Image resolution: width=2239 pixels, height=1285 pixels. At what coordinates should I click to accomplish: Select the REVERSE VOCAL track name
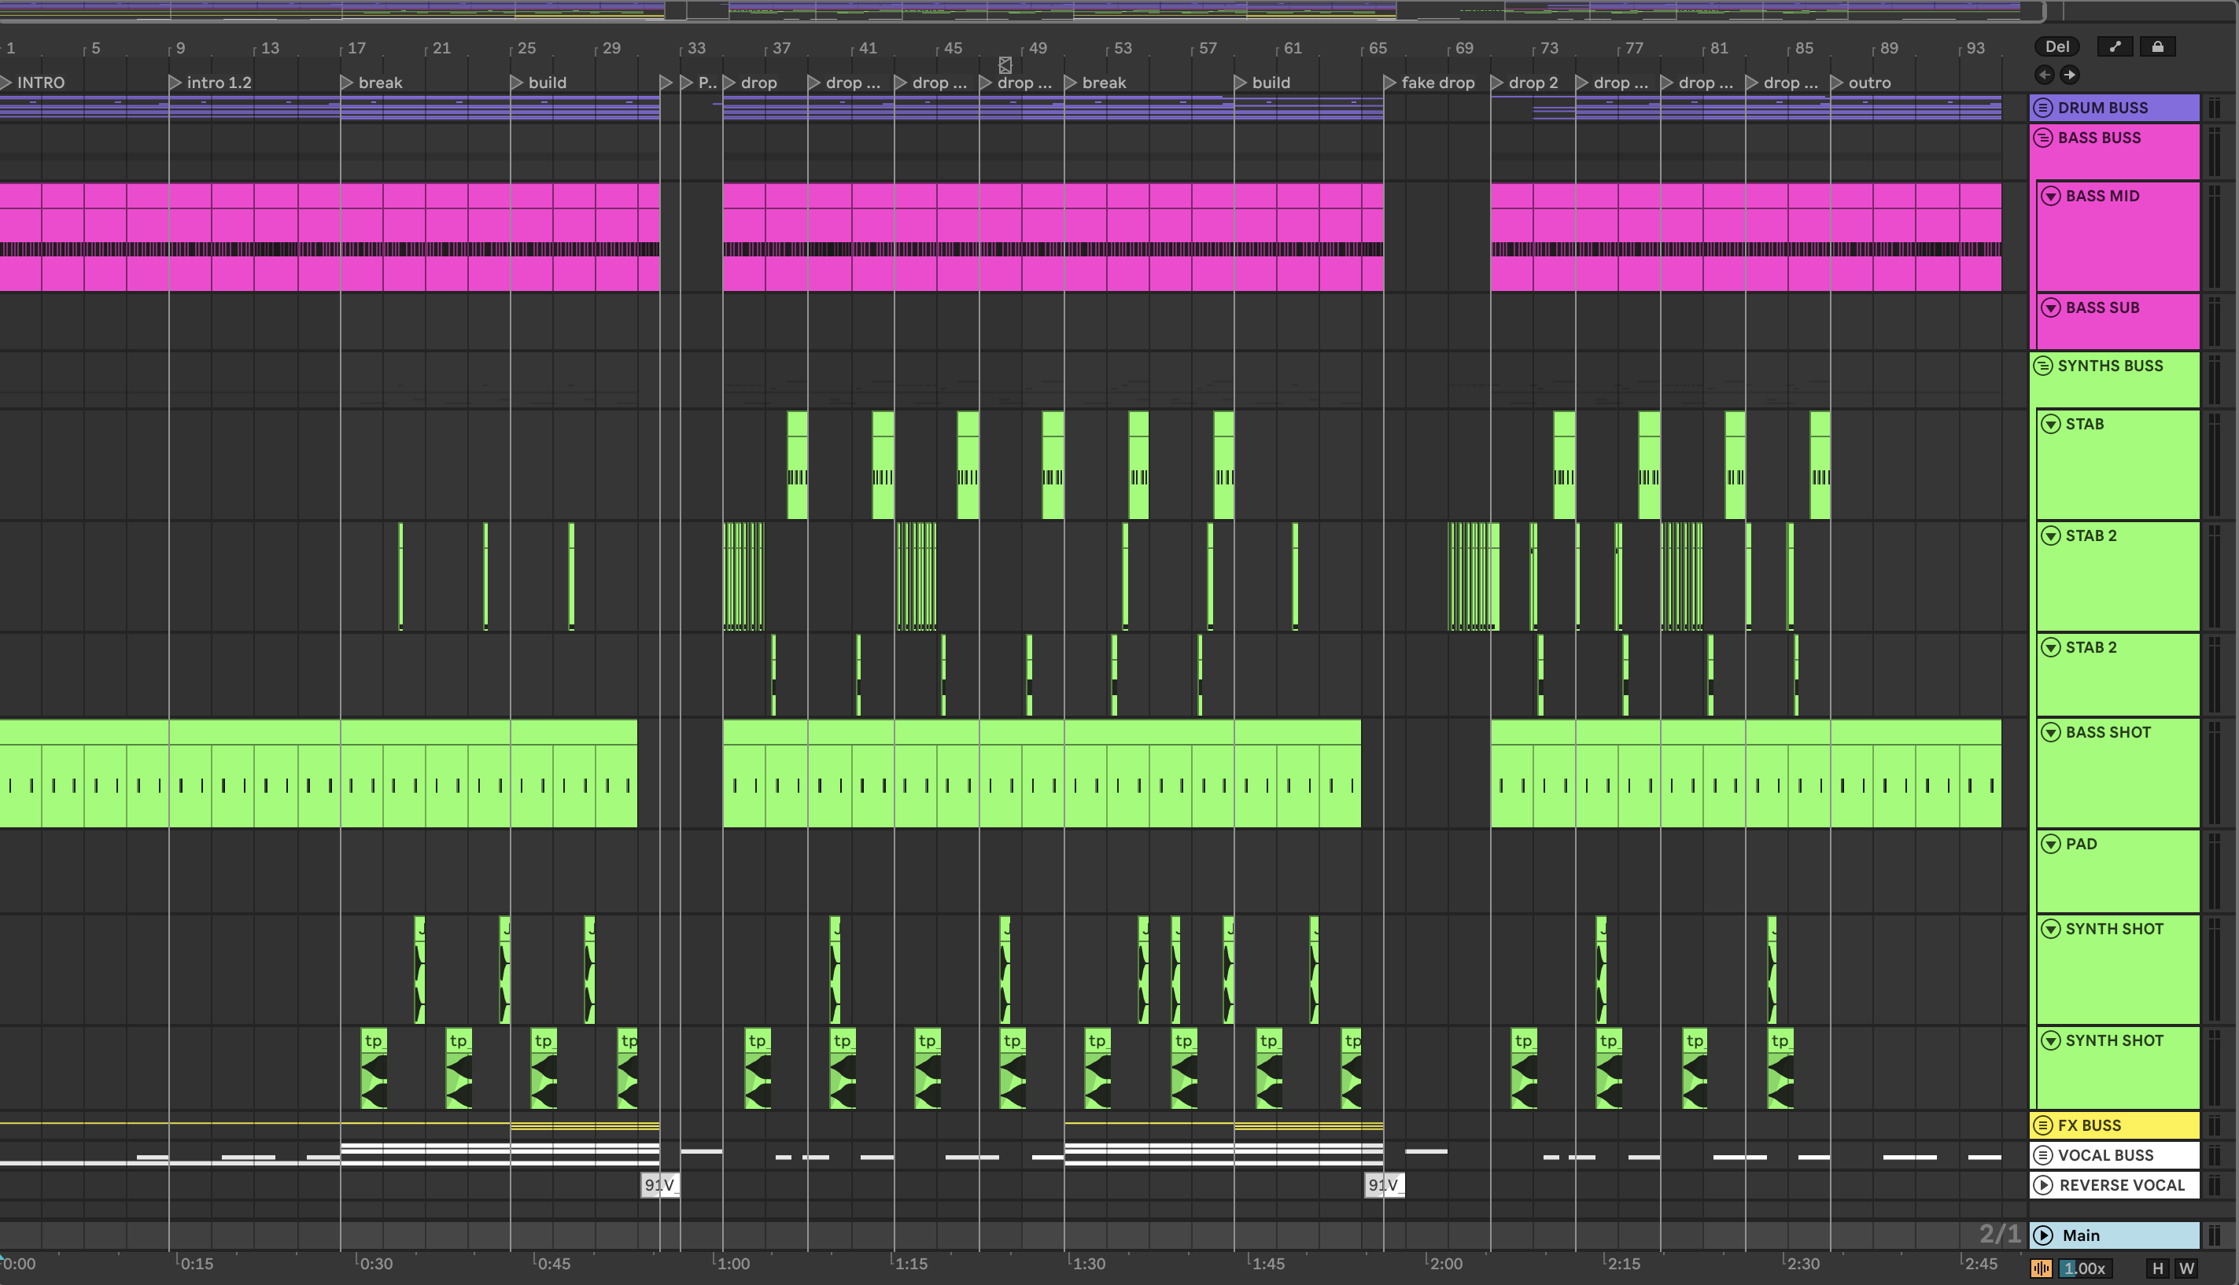tap(2123, 1185)
